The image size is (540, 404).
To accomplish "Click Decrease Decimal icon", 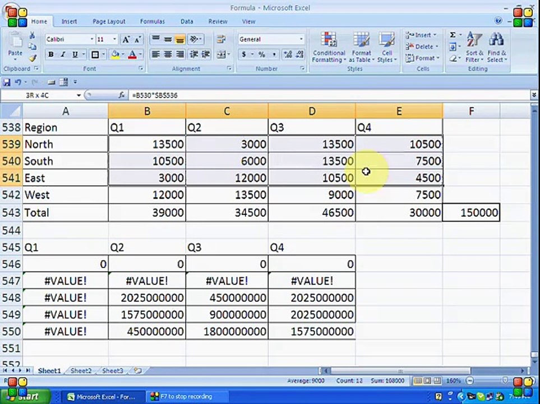I will [299, 54].
